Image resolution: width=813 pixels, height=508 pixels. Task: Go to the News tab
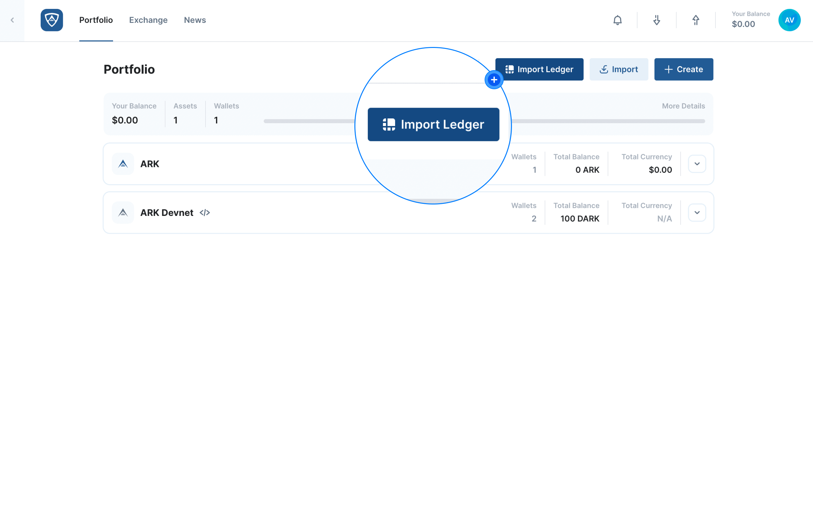pos(195,20)
